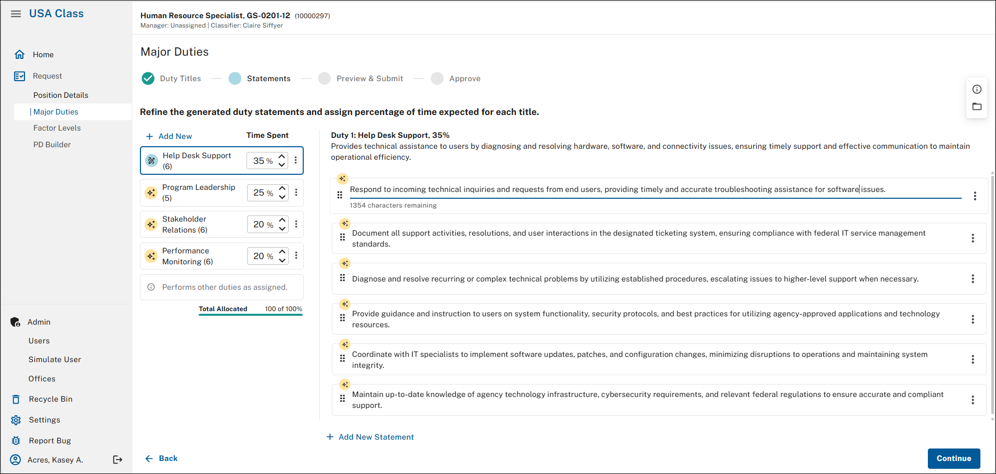Image resolution: width=996 pixels, height=474 pixels.
Task: Click the Continue button
Action: coord(954,458)
